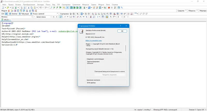Viewport: 207px width, 111px height.
Task: Click the Запятая comma-separated CSV mode
Action: pyautogui.click(x=13, y=14)
